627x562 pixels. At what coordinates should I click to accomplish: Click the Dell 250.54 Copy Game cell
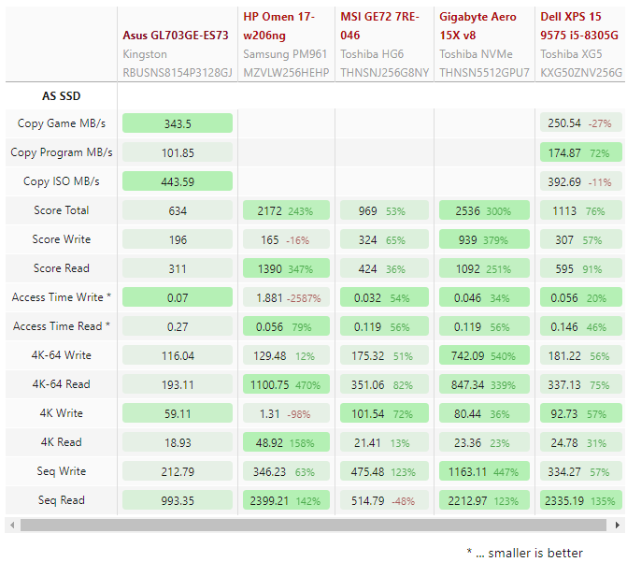click(x=580, y=123)
